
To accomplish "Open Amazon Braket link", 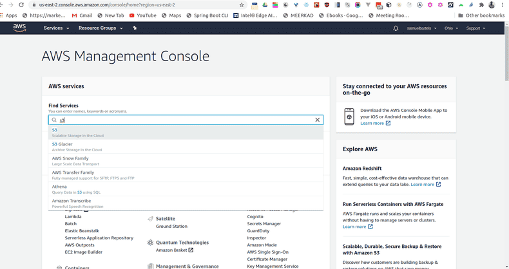I will coord(175,250).
